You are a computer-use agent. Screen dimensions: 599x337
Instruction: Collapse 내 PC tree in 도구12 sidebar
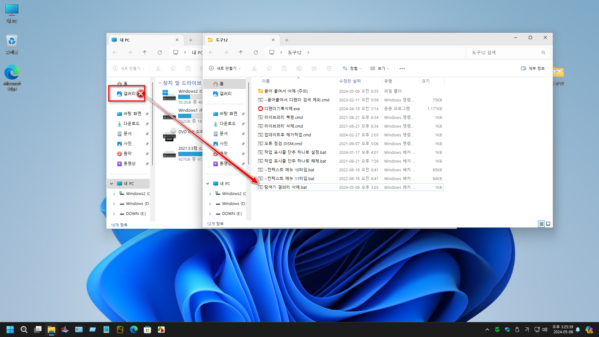click(x=208, y=184)
